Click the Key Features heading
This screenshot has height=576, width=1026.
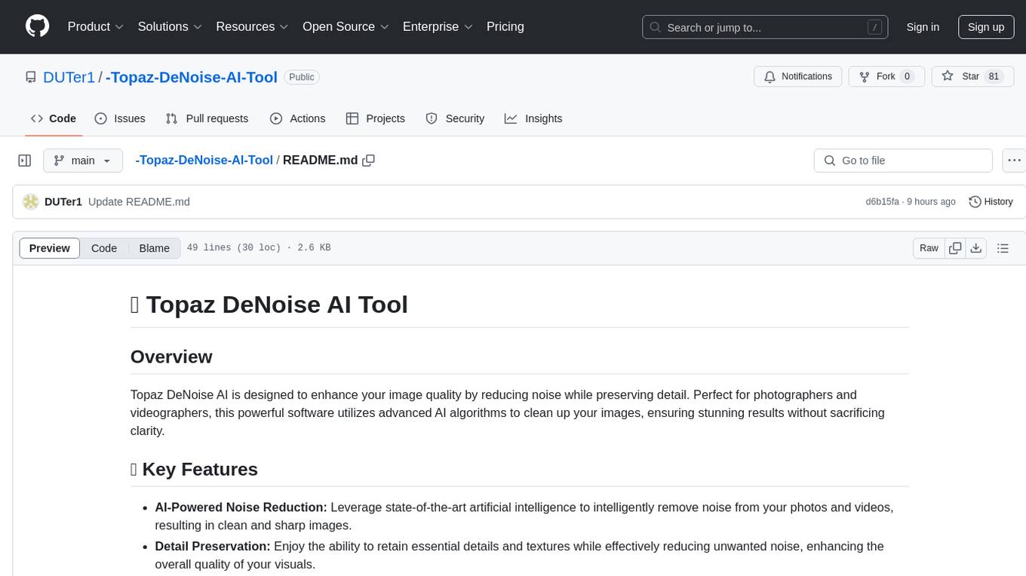click(x=194, y=469)
